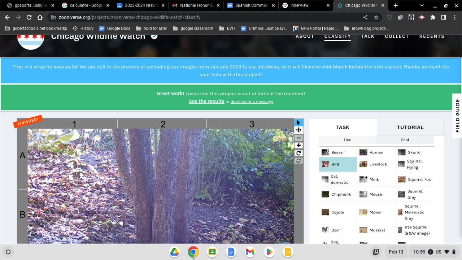Screen dimensions: 462x260
Task: Dismiss the out-of-data message
Action: [x=252, y=102]
